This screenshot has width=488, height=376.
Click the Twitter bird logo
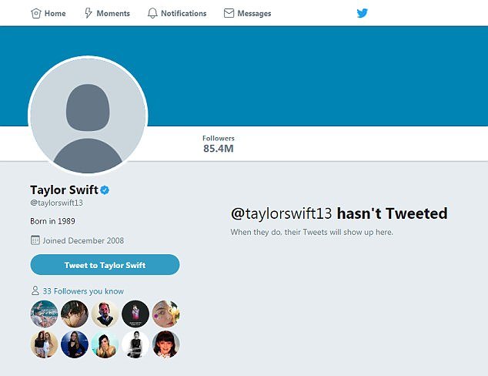[x=363, y=13]
